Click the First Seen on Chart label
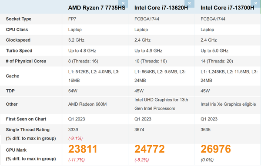Screen dimensions: 261x166 tap(26, 119)
